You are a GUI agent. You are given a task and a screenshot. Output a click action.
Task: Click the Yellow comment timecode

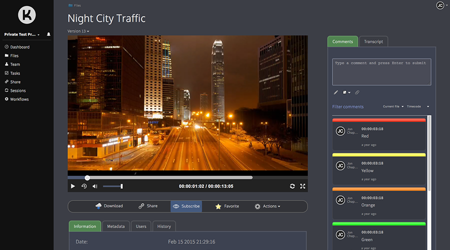372,163
